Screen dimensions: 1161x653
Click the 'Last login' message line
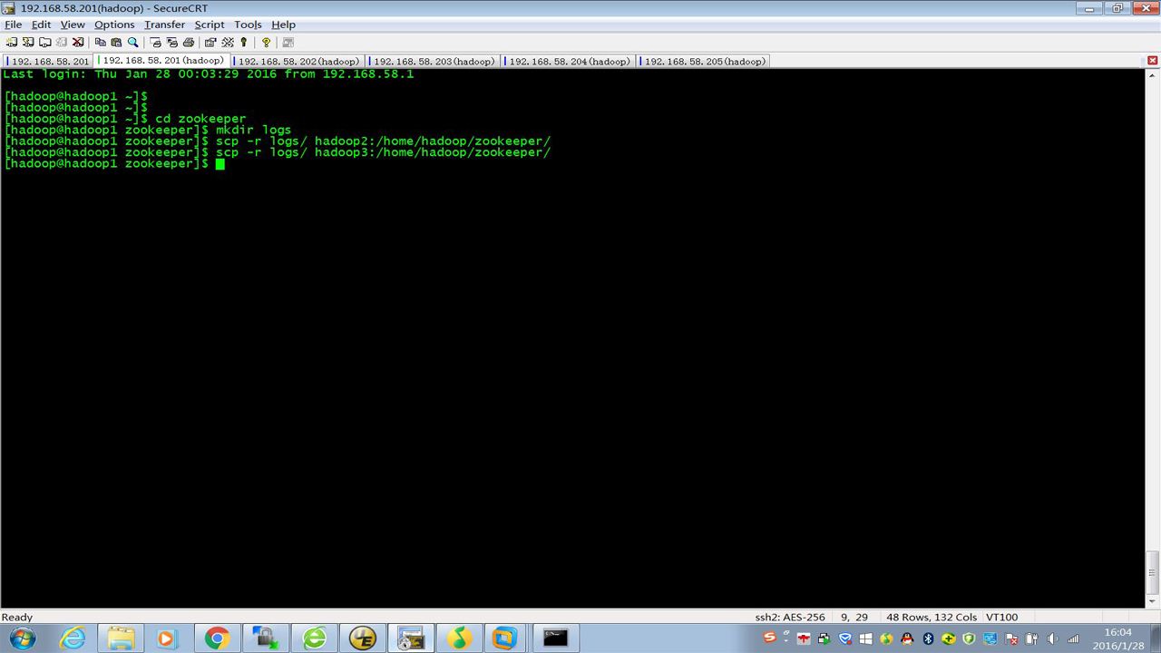209,74
